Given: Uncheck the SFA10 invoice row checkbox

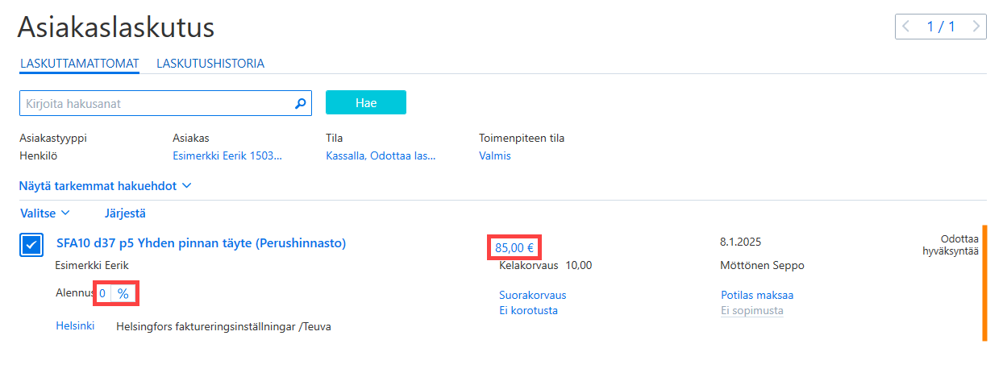Looking at the screenshot, I should tap(31, 245).
